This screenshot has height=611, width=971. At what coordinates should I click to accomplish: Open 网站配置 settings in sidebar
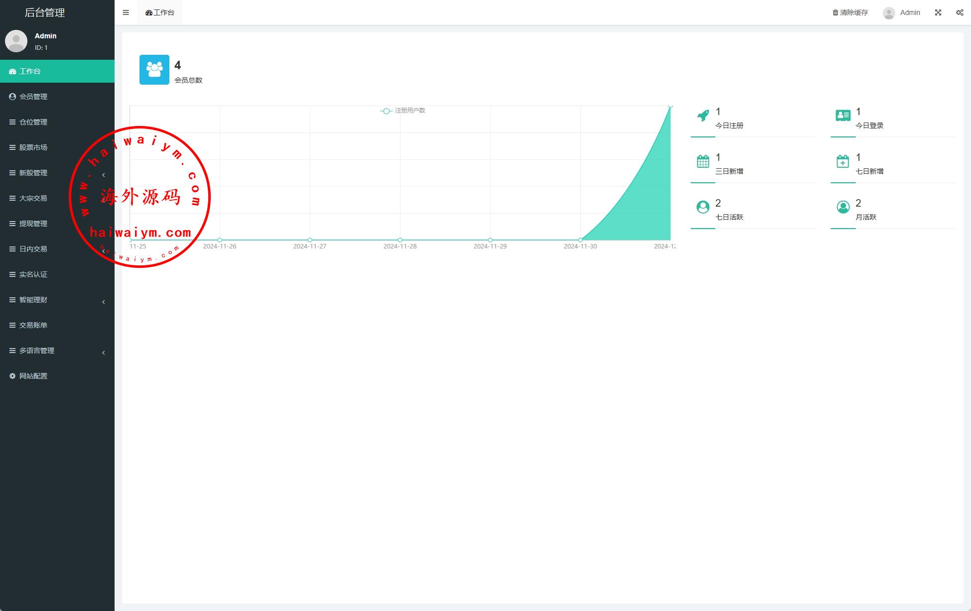pos(33,376)
